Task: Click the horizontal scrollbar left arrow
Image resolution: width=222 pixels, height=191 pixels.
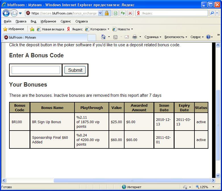Action: coord(4,180)
